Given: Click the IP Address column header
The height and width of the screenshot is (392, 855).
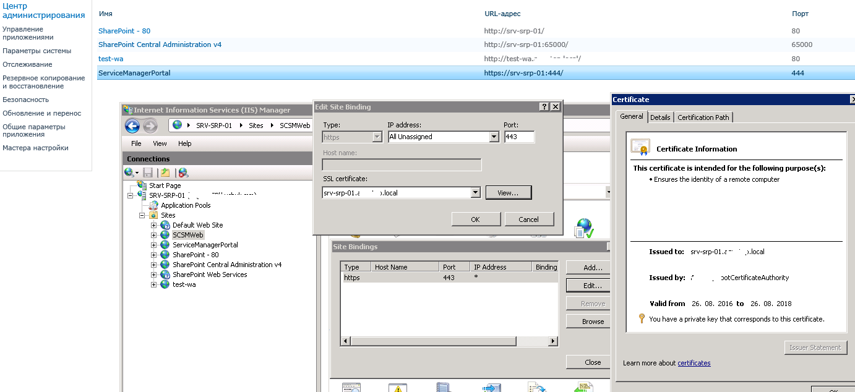Looking at the screenshot, I should 501,267.
